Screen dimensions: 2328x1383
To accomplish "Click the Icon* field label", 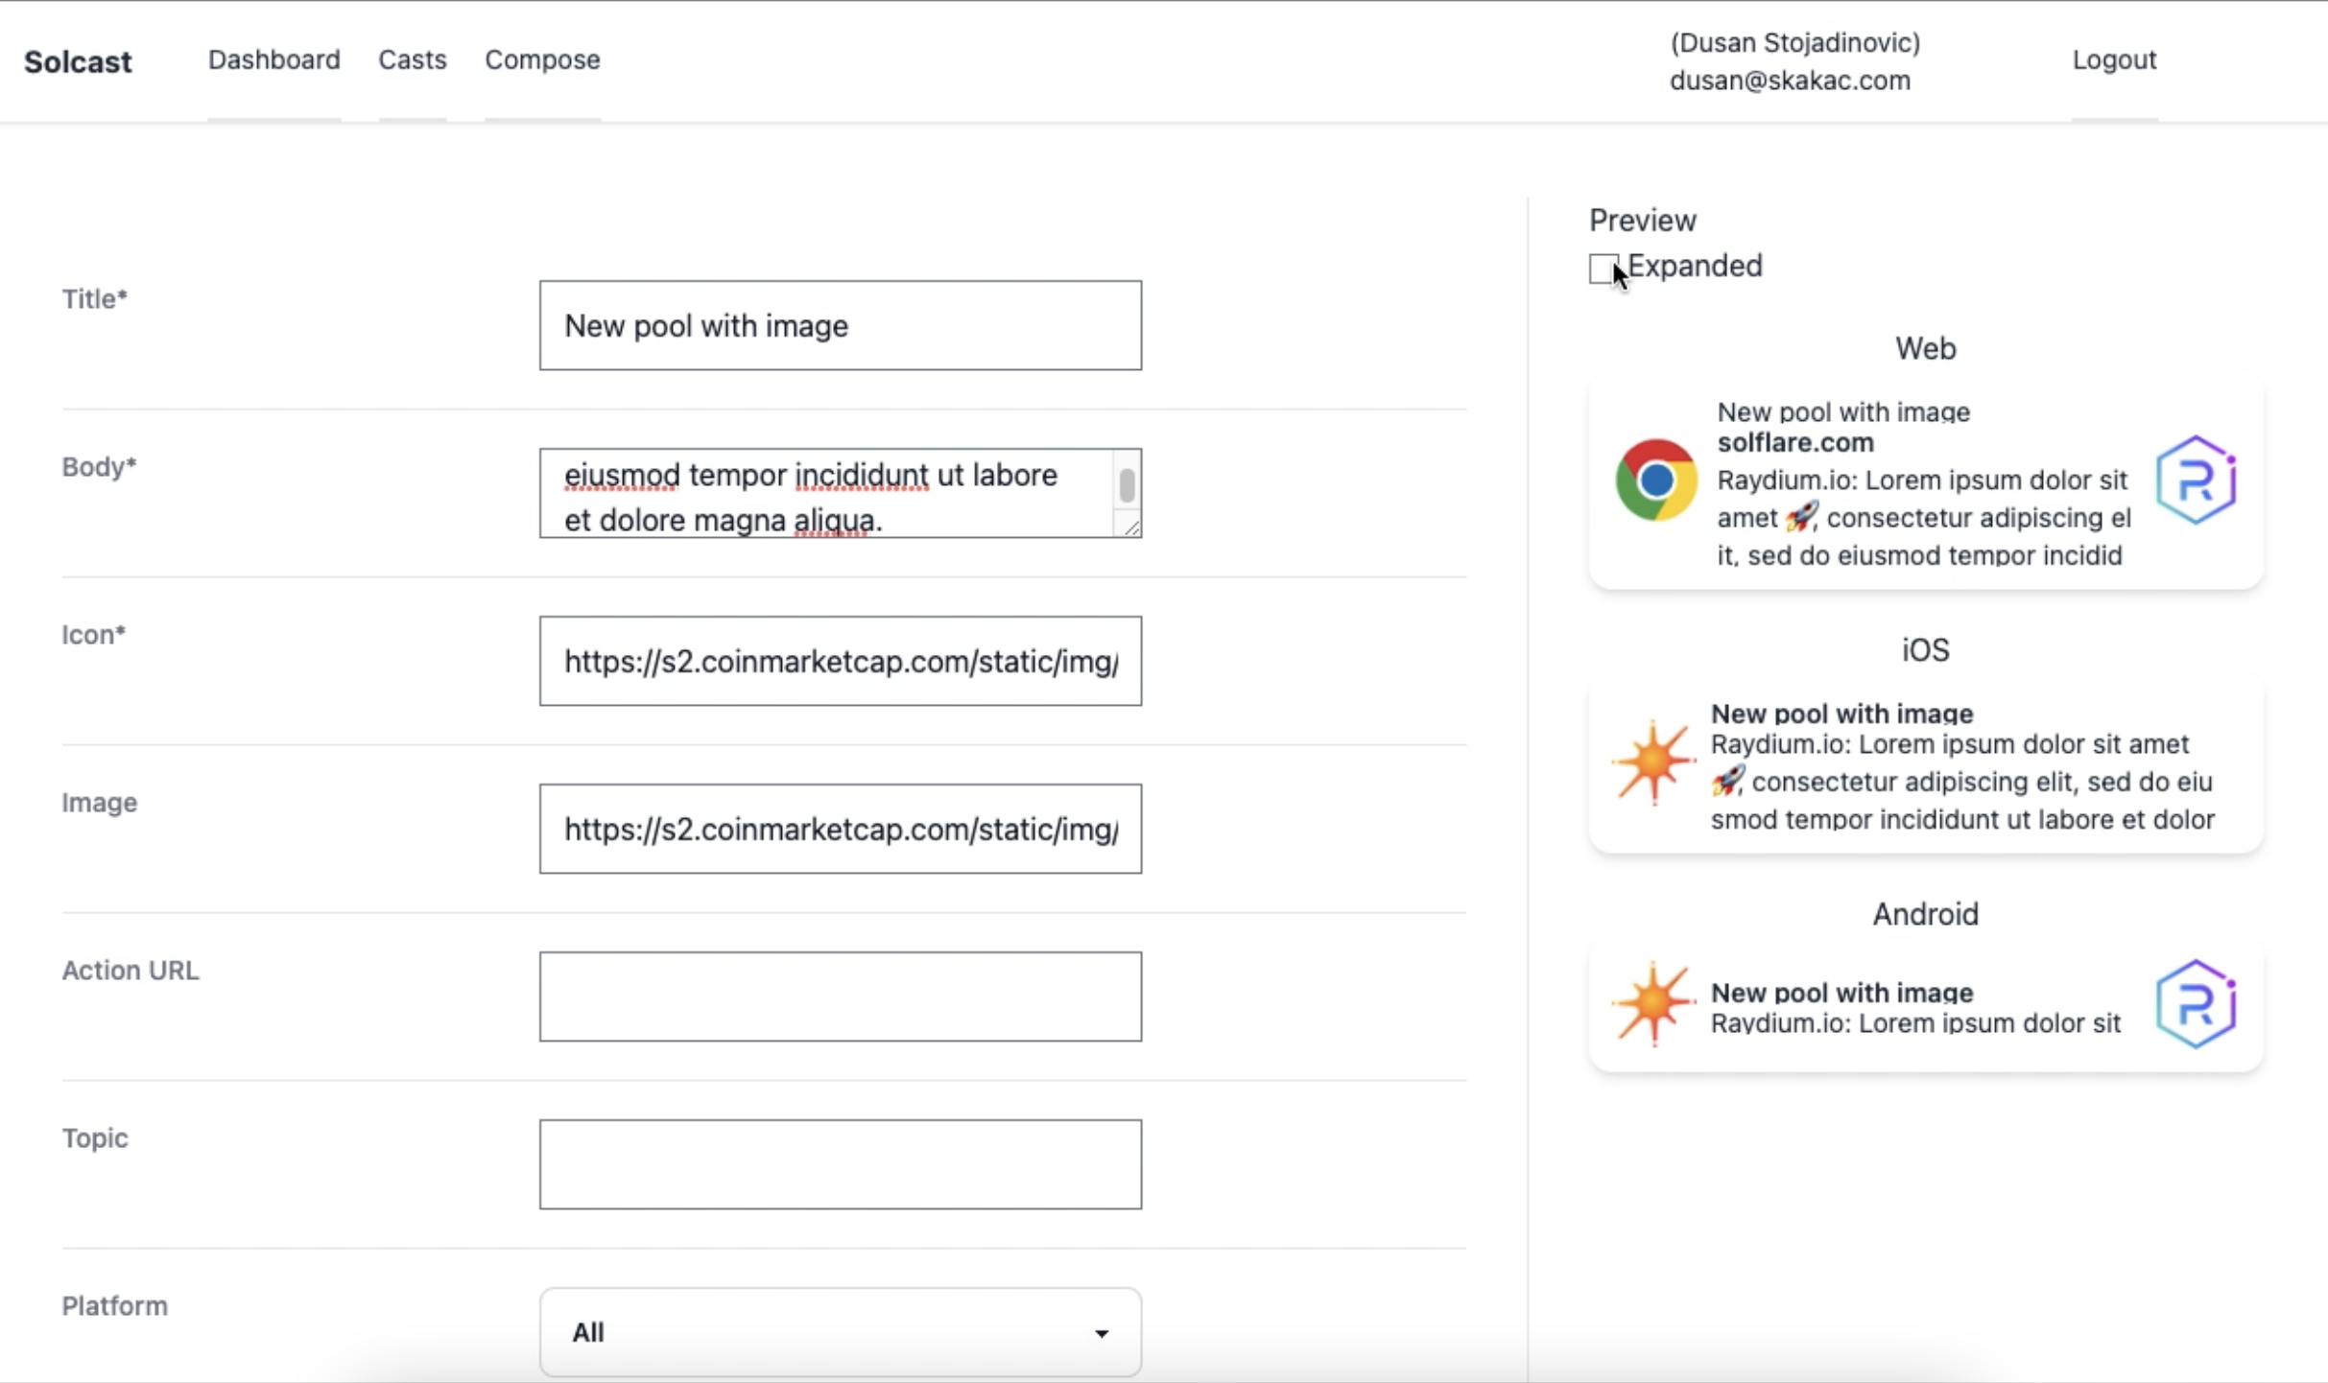I will point(94,635).
